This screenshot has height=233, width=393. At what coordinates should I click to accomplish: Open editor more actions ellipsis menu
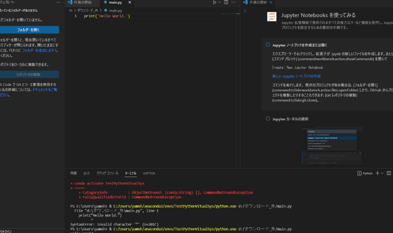233,3
